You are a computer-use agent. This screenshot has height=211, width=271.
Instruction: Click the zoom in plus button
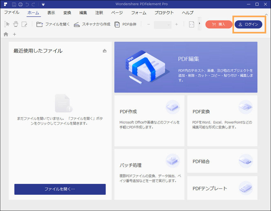176,24
